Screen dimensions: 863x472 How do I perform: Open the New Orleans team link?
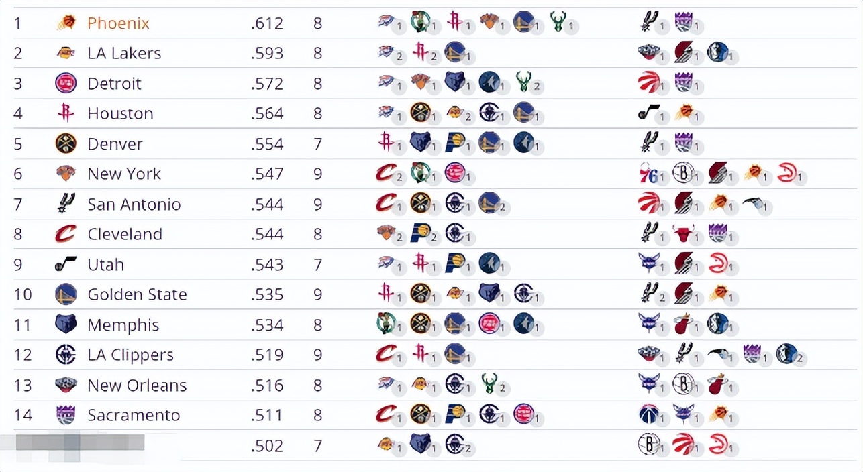pos(137,386)
